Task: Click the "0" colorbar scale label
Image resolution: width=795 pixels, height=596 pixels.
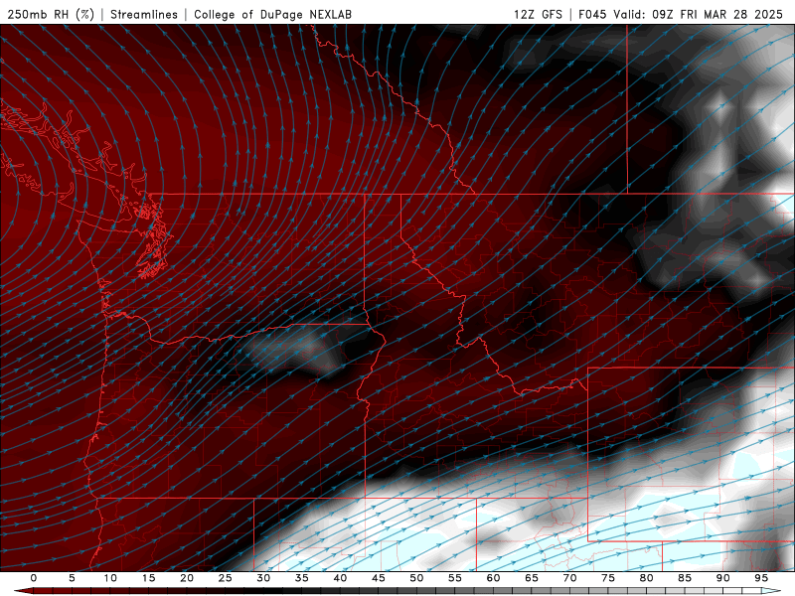Action: pos(34,578)
